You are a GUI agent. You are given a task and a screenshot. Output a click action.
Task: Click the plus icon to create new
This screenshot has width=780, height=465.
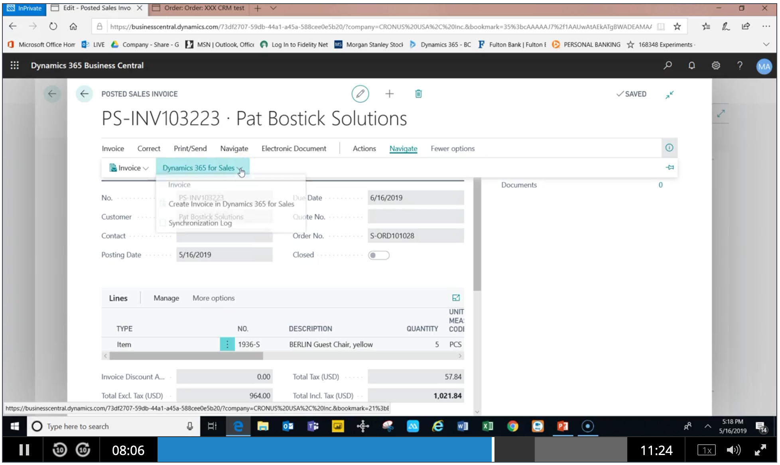(390, 94)
